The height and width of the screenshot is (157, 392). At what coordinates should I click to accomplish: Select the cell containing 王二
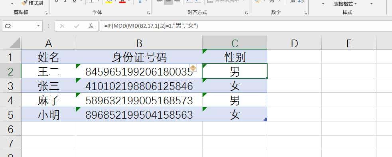tap(49, 71)
